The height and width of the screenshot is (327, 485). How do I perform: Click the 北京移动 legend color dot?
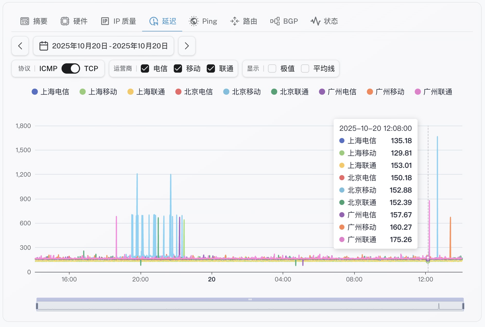tap(226, 92)
